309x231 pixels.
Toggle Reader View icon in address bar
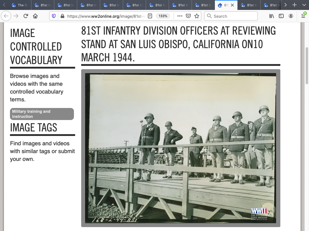pos(150,16)
